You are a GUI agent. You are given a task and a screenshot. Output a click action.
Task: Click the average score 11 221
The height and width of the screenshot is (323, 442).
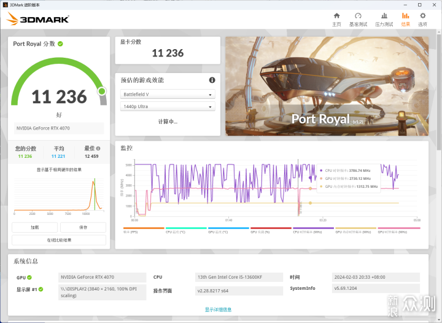pos(58,156)
